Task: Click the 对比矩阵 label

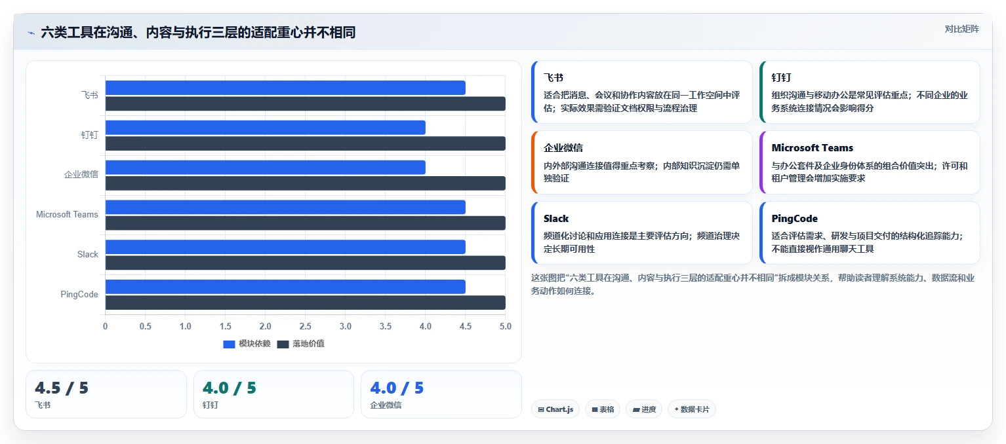Action: 961,29
